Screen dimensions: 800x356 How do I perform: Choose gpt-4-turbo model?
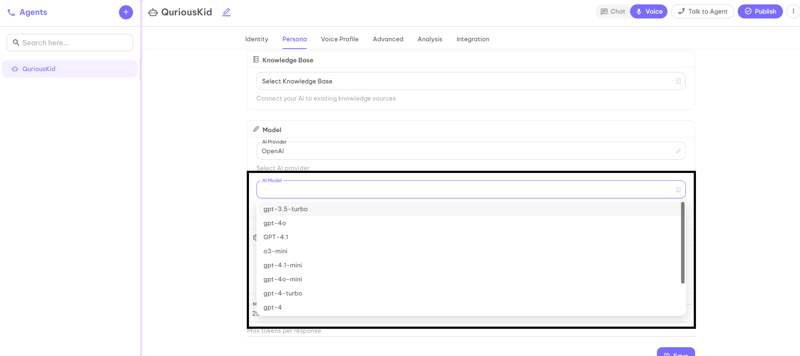pyautogui.click(x=469, y=293)
